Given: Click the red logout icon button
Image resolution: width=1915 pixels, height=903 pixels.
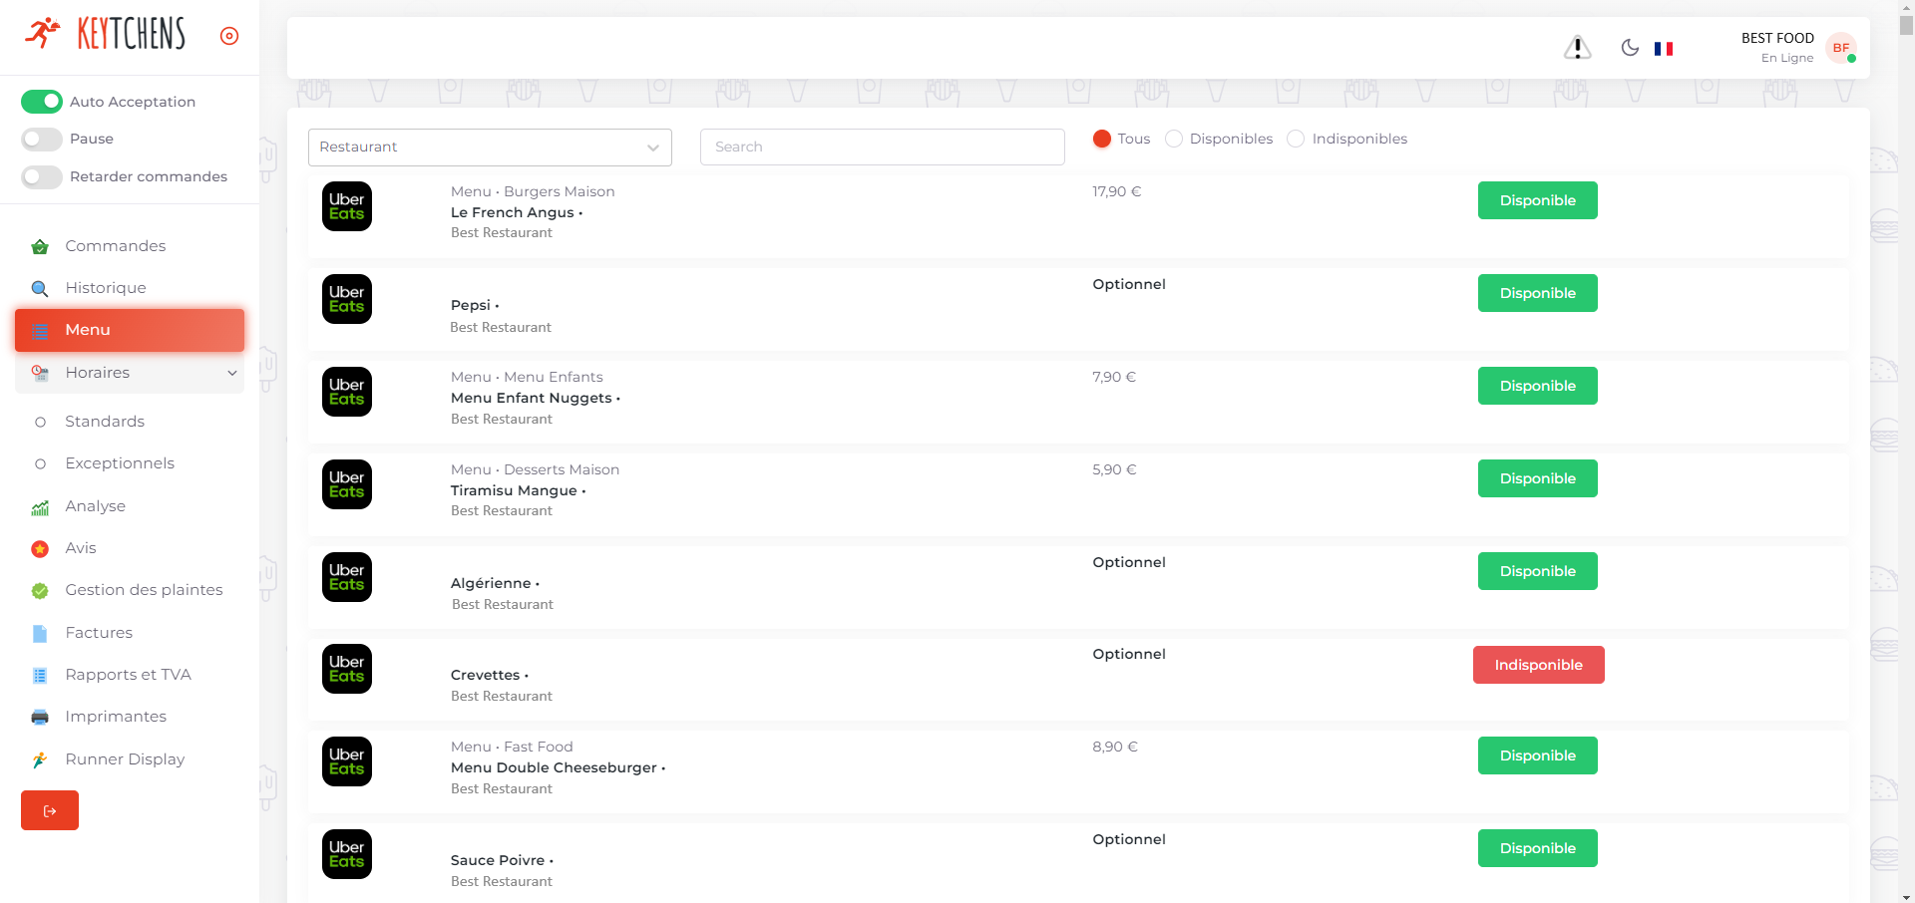Looking at the screenshot, I should (50, 810).
